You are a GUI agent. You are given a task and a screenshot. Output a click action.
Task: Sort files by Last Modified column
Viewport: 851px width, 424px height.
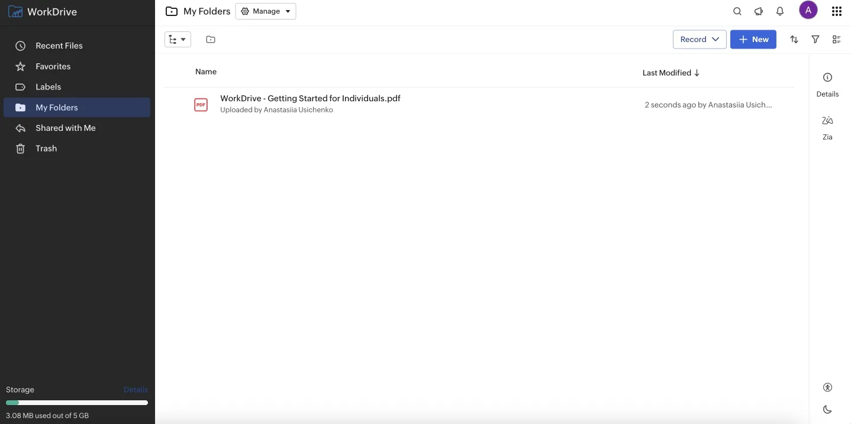(x=666, y=72)
